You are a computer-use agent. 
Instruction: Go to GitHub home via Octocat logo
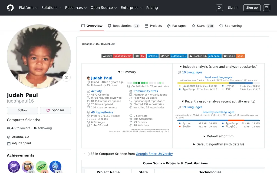click(10, 8)
